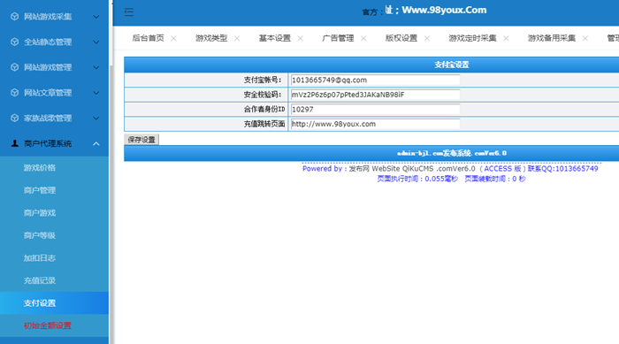Open 商户游戏 in sidebar
Image resolution: width=619 pixels, height=344 pixels.
pos(40,213)
